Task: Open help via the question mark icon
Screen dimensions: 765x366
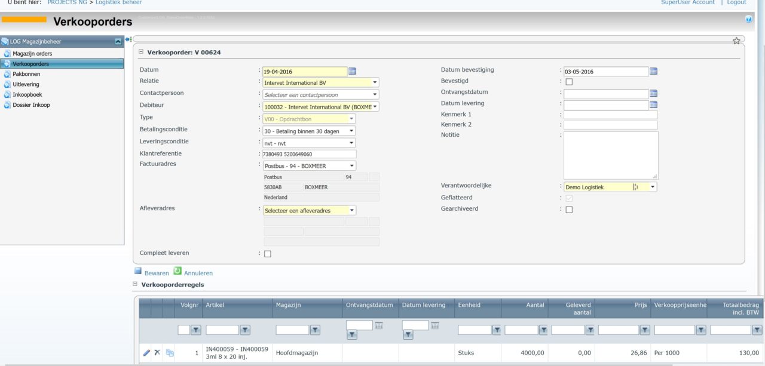Action: click(748, 19)
